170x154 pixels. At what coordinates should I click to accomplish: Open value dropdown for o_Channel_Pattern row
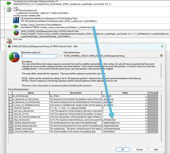click(x=146, y=132)
